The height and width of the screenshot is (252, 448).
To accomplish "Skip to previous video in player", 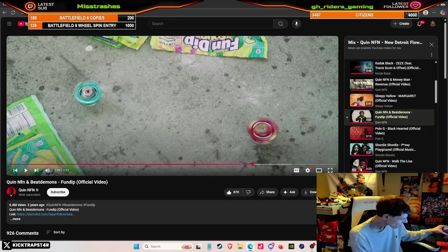I will pyautogui.click(x=15, y=170).
